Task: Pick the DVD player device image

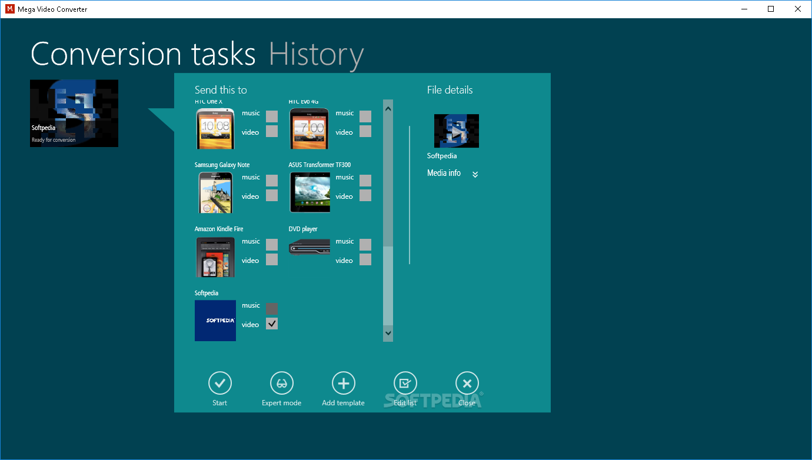Action: (x=309, y=247)
